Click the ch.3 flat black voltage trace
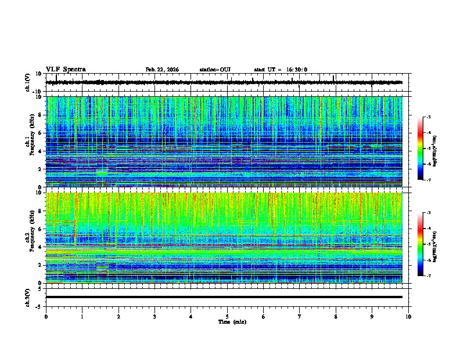The height and width of the screenshot is (355, 460). [x=224, y=297]
